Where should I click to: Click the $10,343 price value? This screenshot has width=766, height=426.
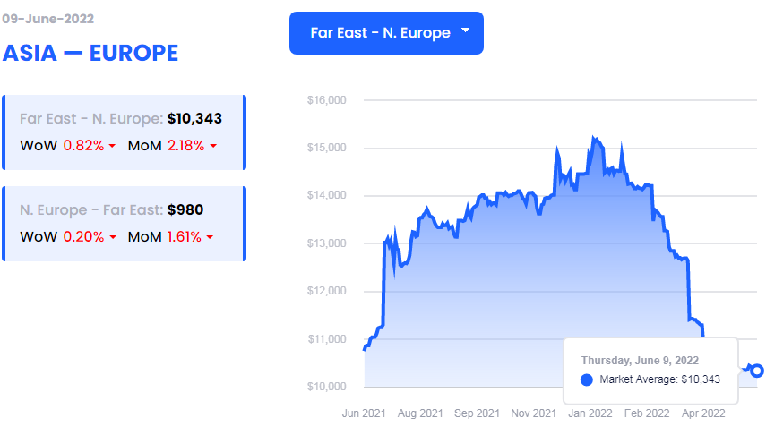194,118
